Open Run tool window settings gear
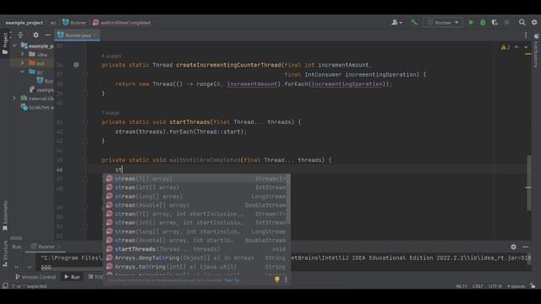541x304 pixels. [x=513, y=247]
